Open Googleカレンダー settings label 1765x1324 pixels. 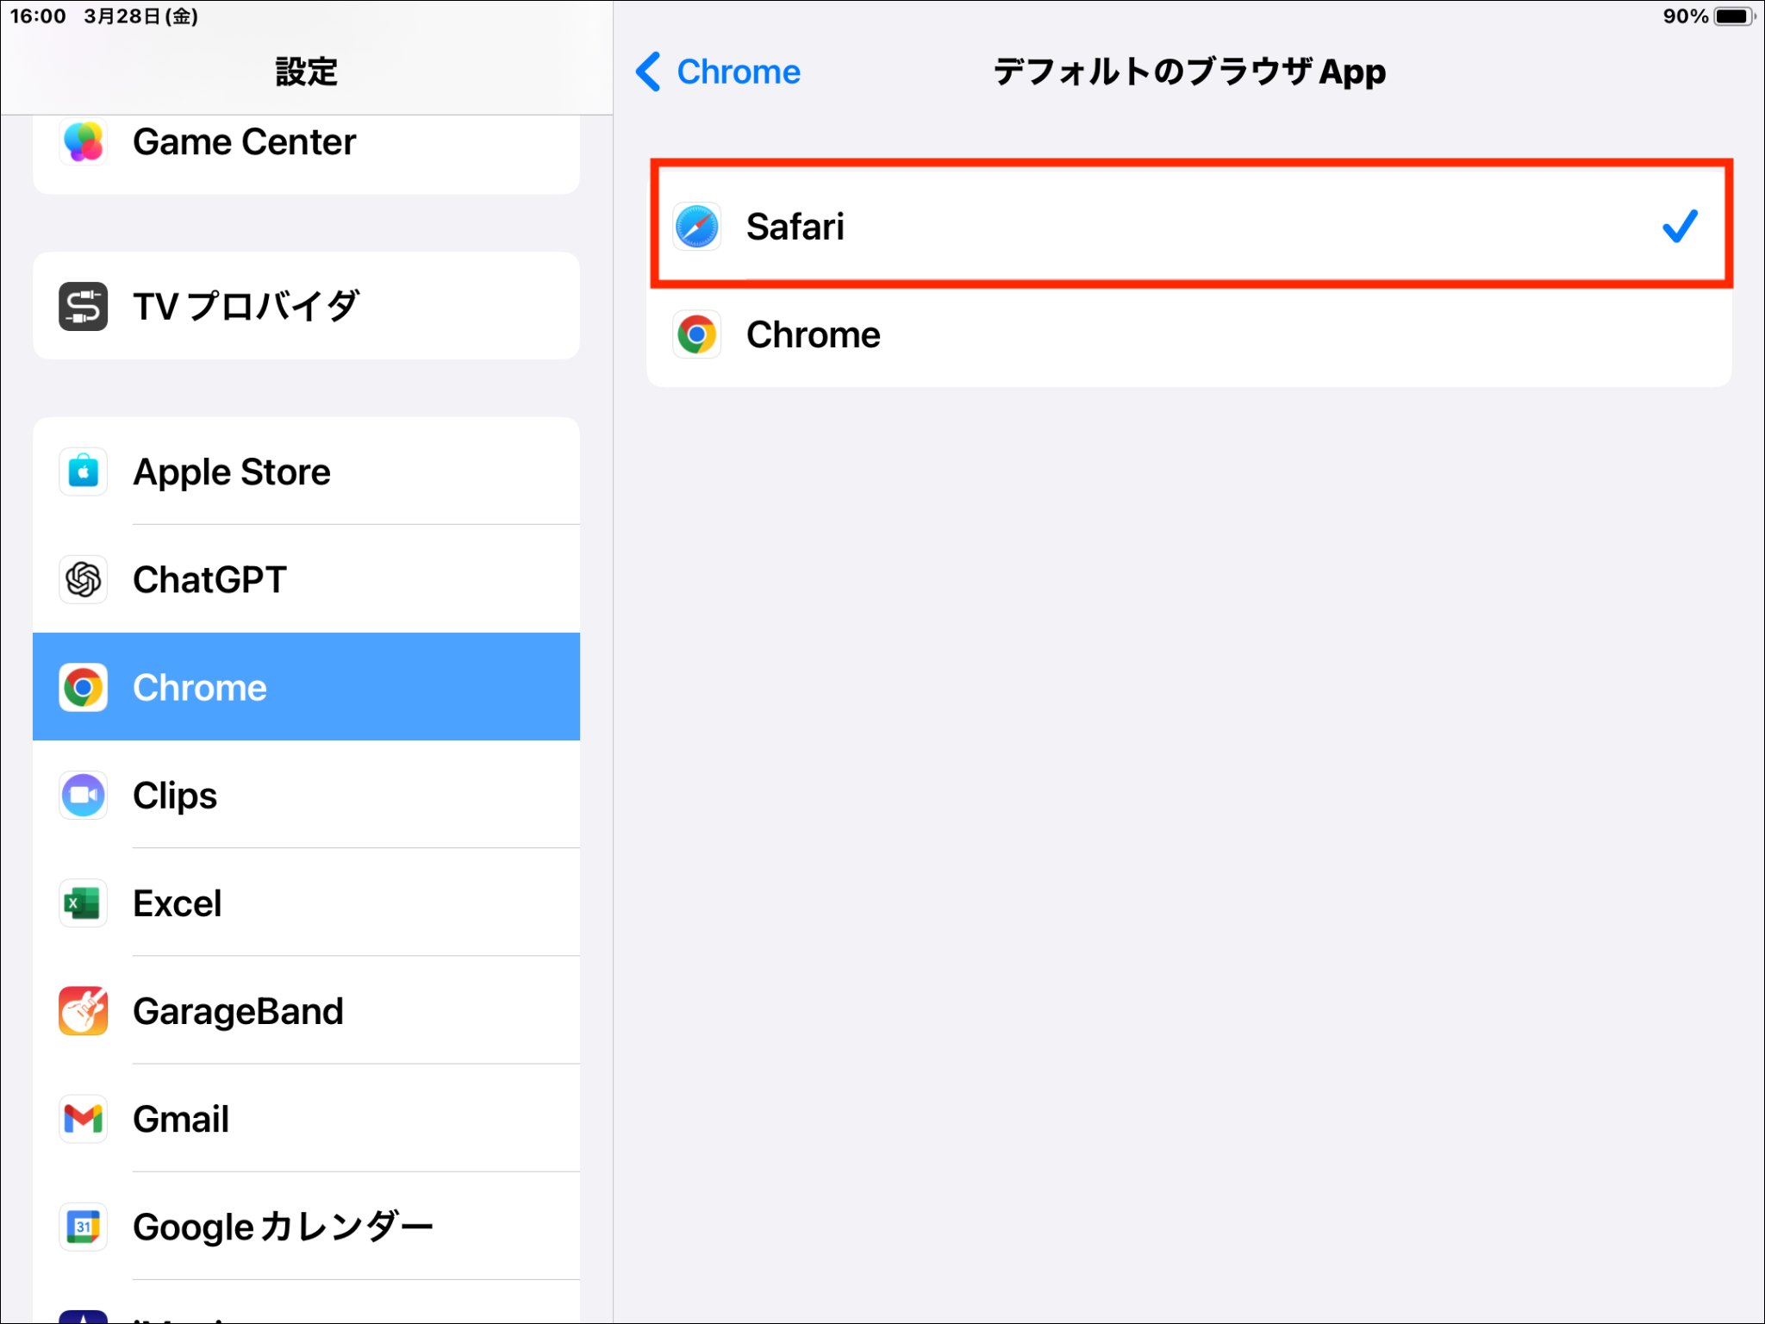click(x=283, y=1227)
